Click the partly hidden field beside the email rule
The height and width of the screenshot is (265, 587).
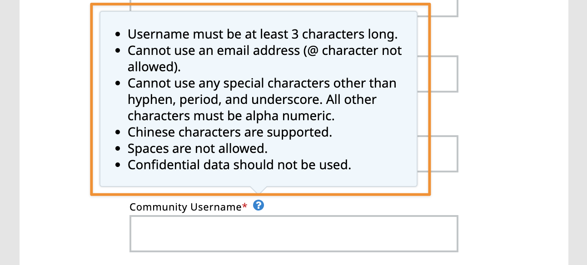pyautogui.click(x=443, y=74)
